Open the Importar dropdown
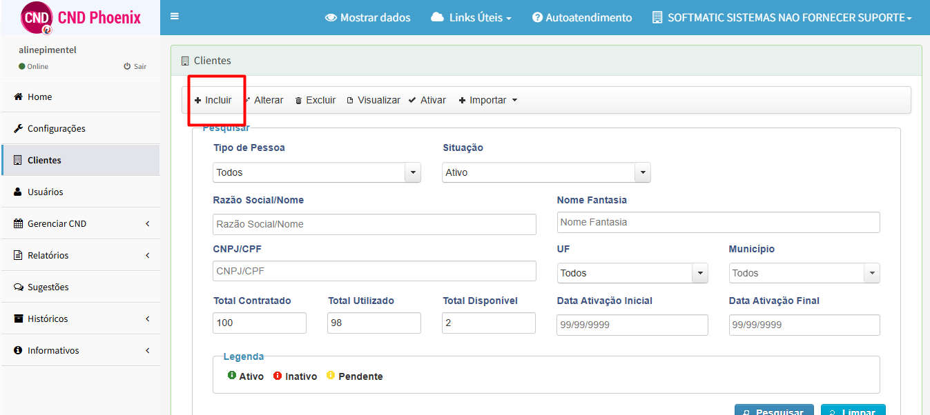This screenshot has height=415, width=930. pyautogui.click(x=487, y=100)
